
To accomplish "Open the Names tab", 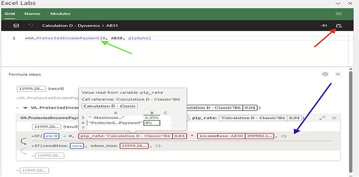I will (32, 14).
